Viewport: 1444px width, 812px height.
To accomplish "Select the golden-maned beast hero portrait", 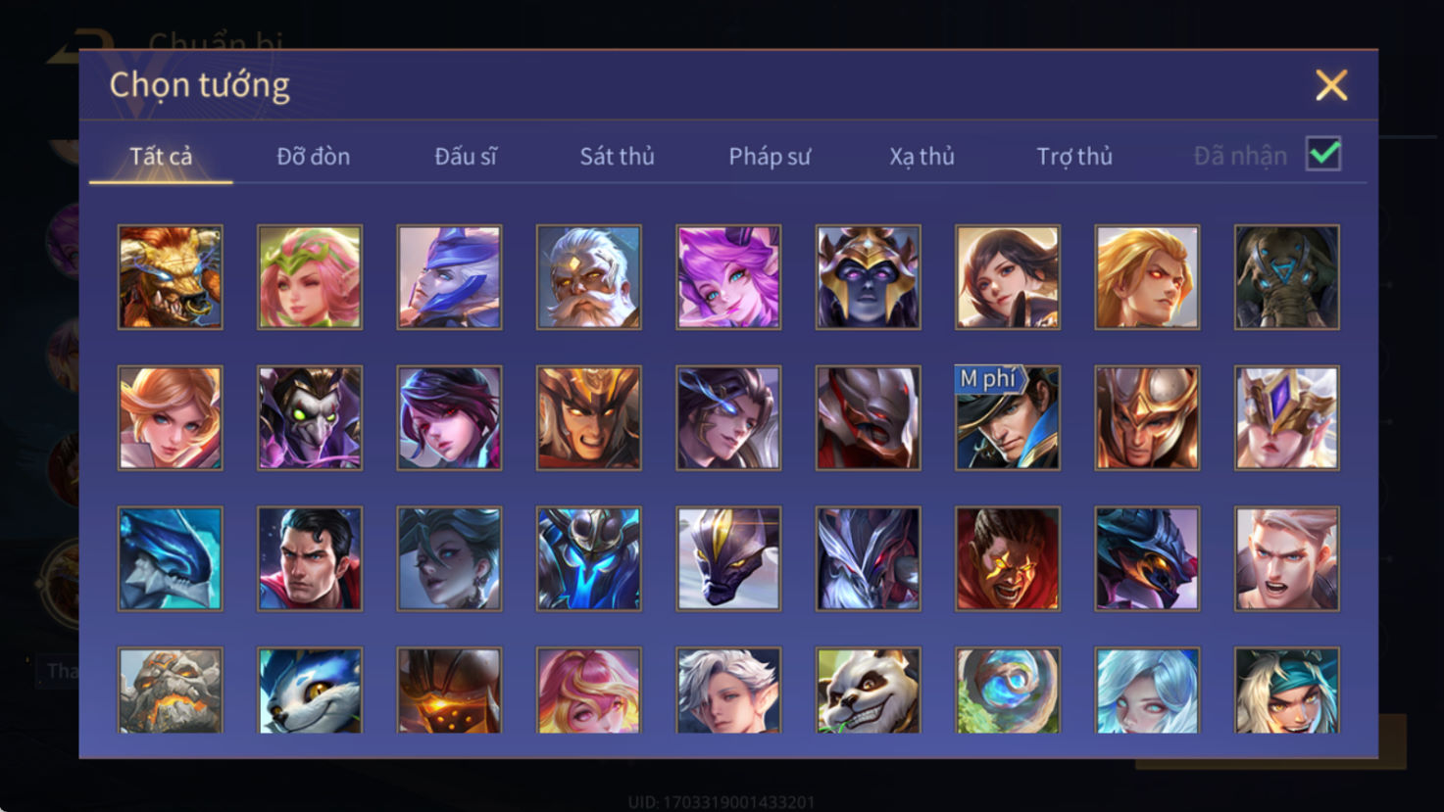I will (171, 277).
